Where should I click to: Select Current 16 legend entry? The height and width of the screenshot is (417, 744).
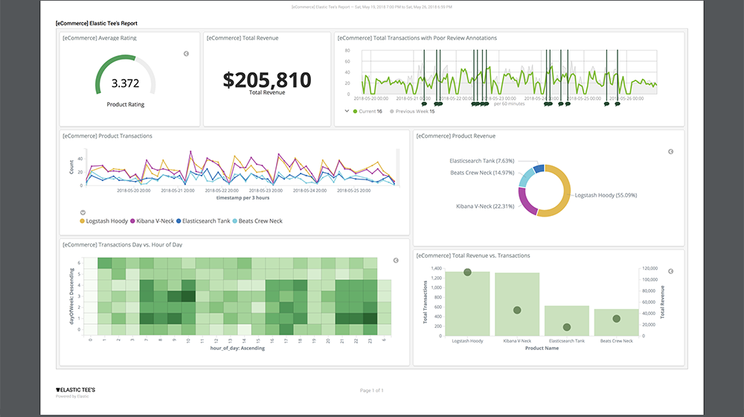pos(368,111)
